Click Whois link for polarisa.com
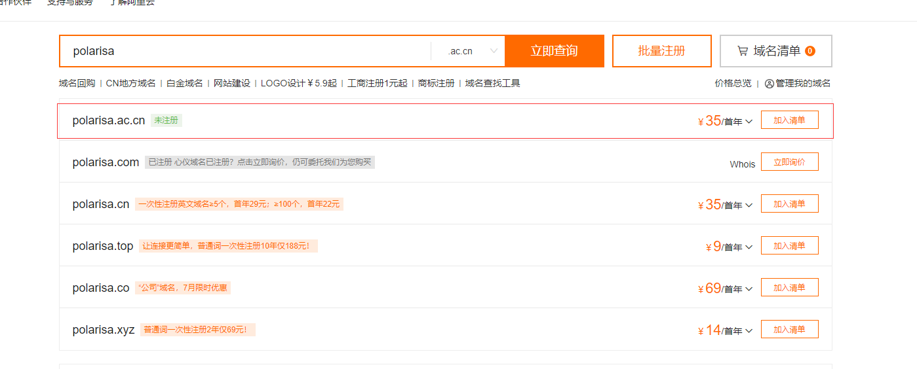Screen dimensions: 917x369 (x=742, y=164)
